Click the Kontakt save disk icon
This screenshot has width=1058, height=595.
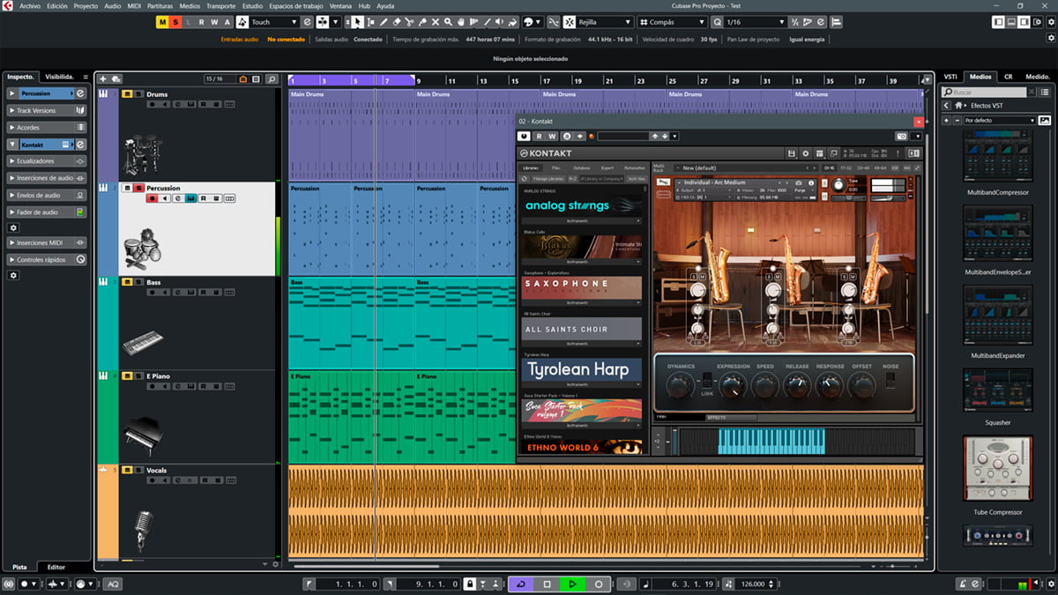click(x=791, y=153)
